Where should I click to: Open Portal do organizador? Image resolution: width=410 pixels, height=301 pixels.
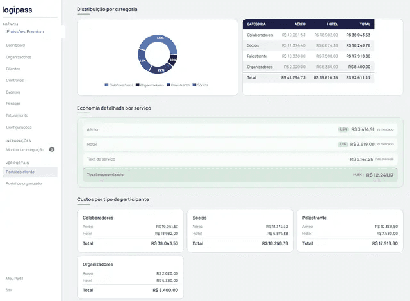pyautogui.click(x=24, y=183)
